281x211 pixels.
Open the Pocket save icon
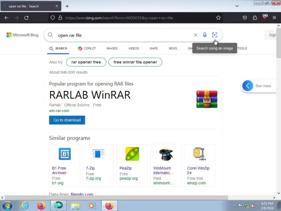pyautogui.click(x=245, y=18)
